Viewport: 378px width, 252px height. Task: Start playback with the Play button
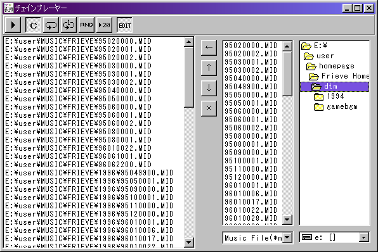point(13,25)
